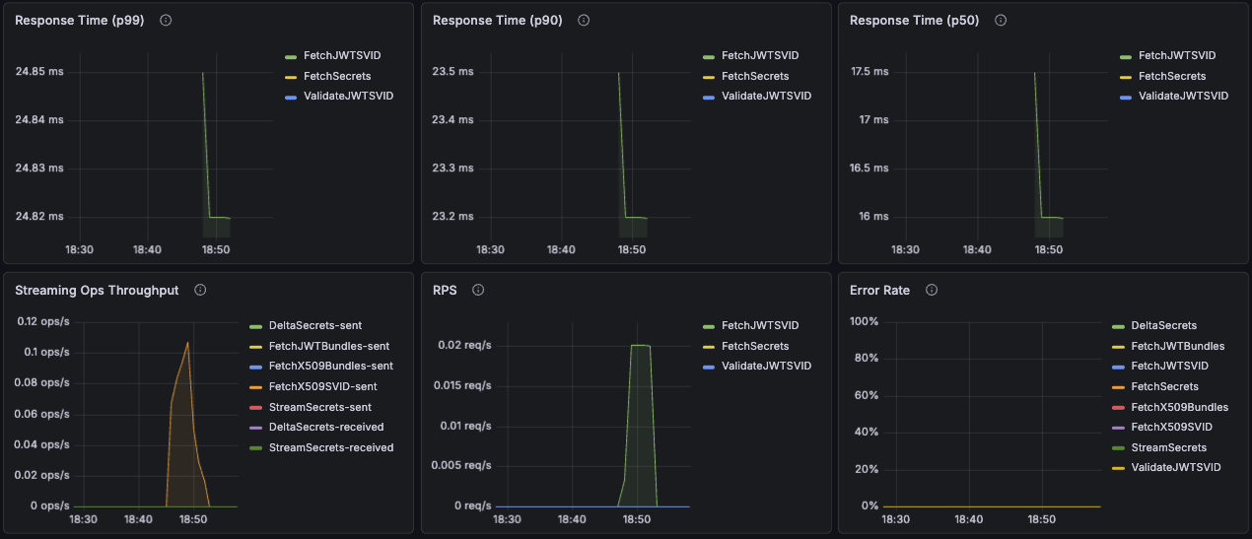Open the Response Time (p90) panel title
Screen dimensions: 1252x539
pos(498,20)
